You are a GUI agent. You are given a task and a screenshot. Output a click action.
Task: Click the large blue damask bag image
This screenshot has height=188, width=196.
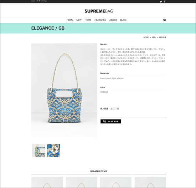click(64, 90)
